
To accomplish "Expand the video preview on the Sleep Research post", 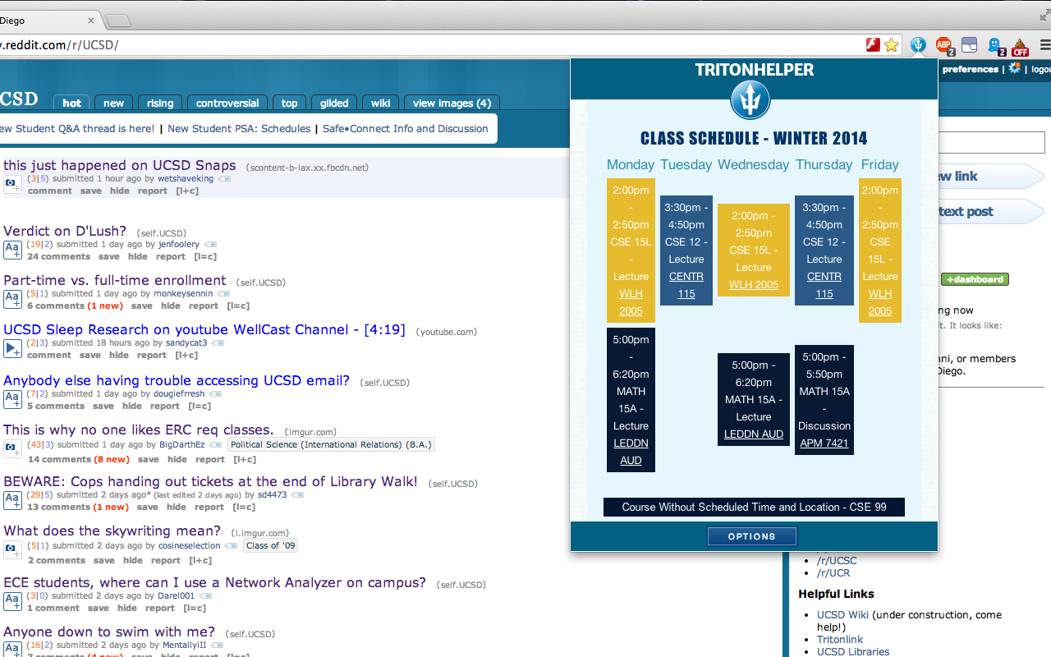I will pyautogui.click(x=11, y=348).
